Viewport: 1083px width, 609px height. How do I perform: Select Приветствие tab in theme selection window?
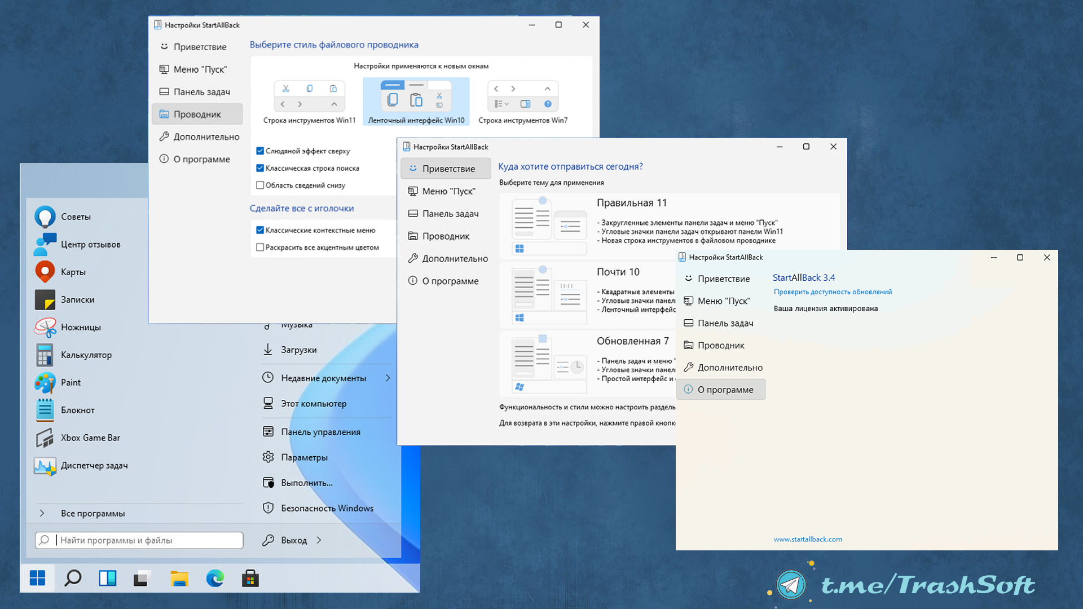(x=446, y=169)
